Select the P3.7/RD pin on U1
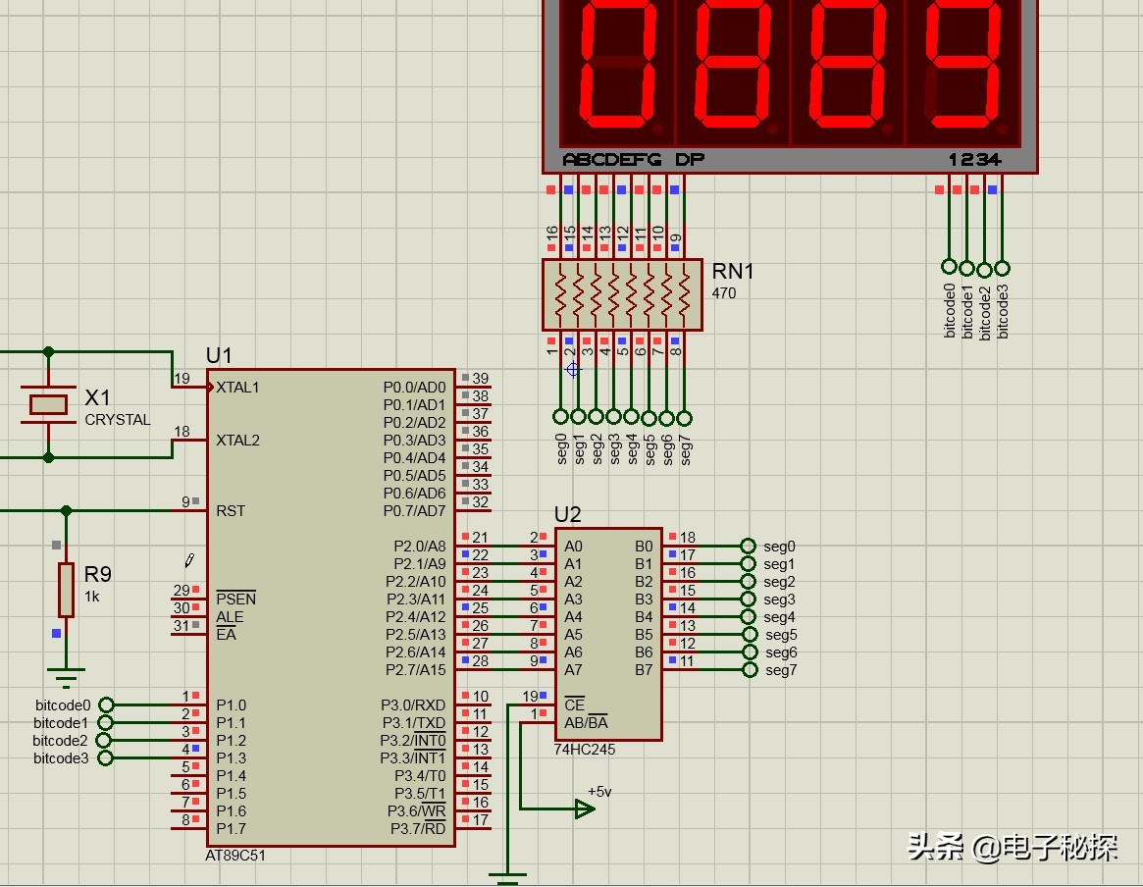Screen dimensions: 1143x887 (417, 828)
